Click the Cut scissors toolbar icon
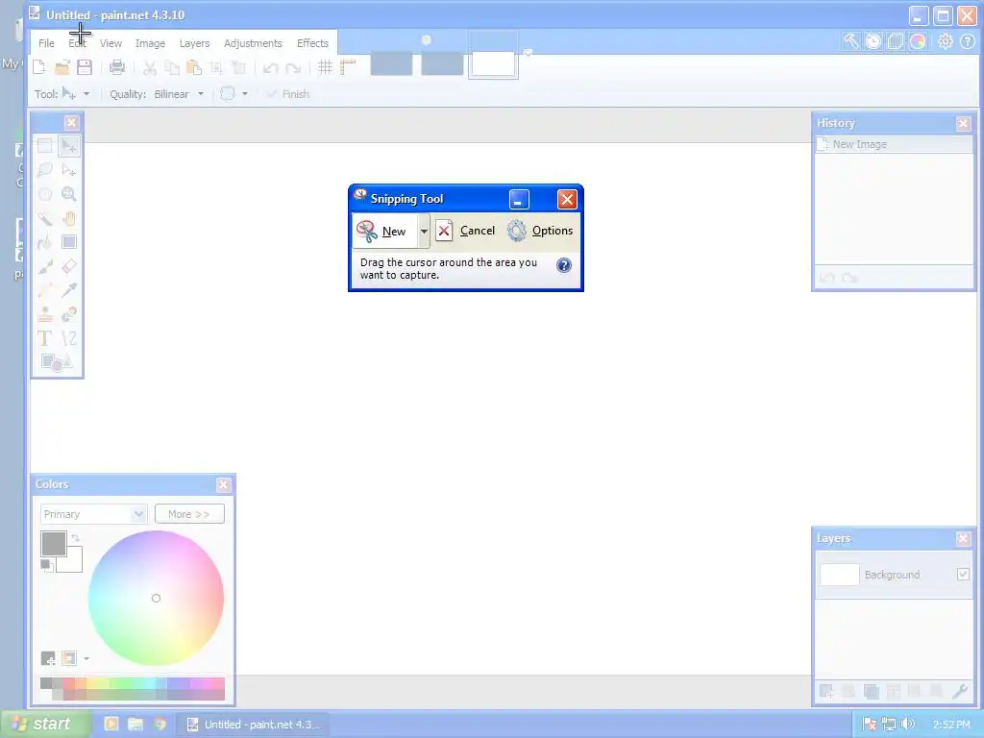 point(149,67)
